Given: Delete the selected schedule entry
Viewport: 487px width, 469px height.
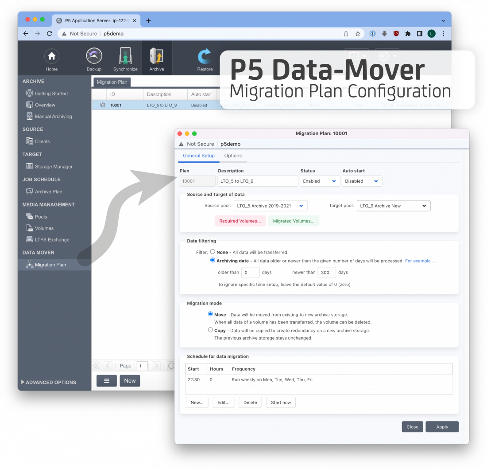Looking at the screenshot, I should click(x=250, y=403).
